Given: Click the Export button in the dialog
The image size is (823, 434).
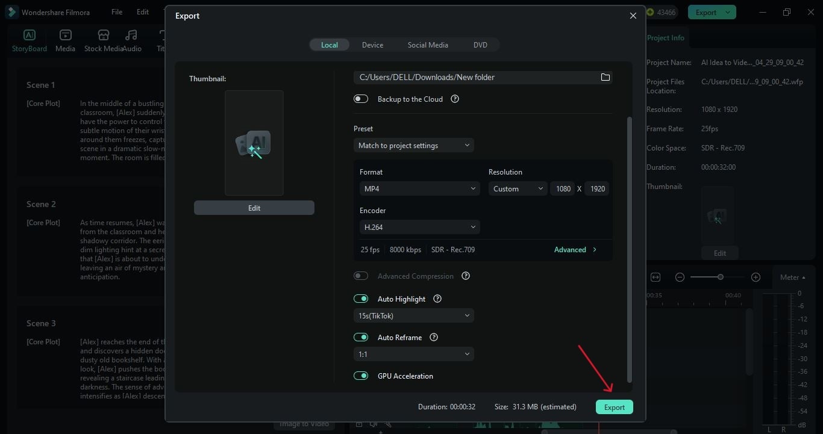Looking at the screenshot, I should point(615,407).
